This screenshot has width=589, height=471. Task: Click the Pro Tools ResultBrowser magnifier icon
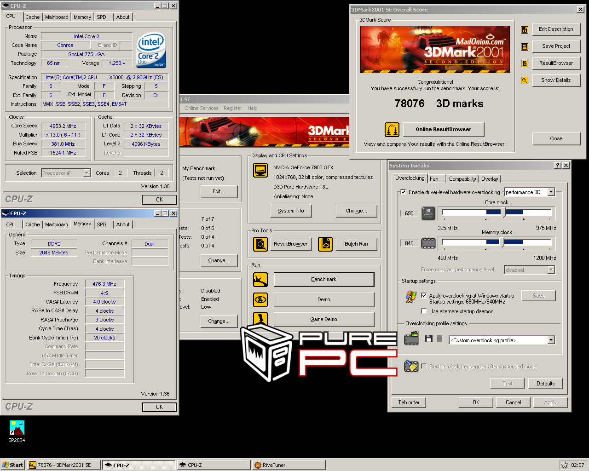point(260,244)
